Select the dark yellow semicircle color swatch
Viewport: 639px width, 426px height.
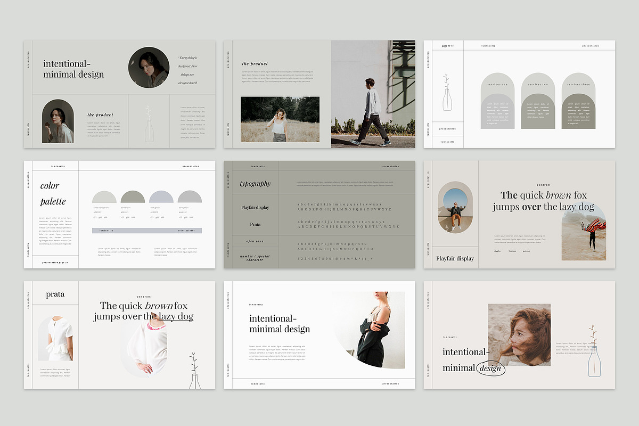coord(190,196)
